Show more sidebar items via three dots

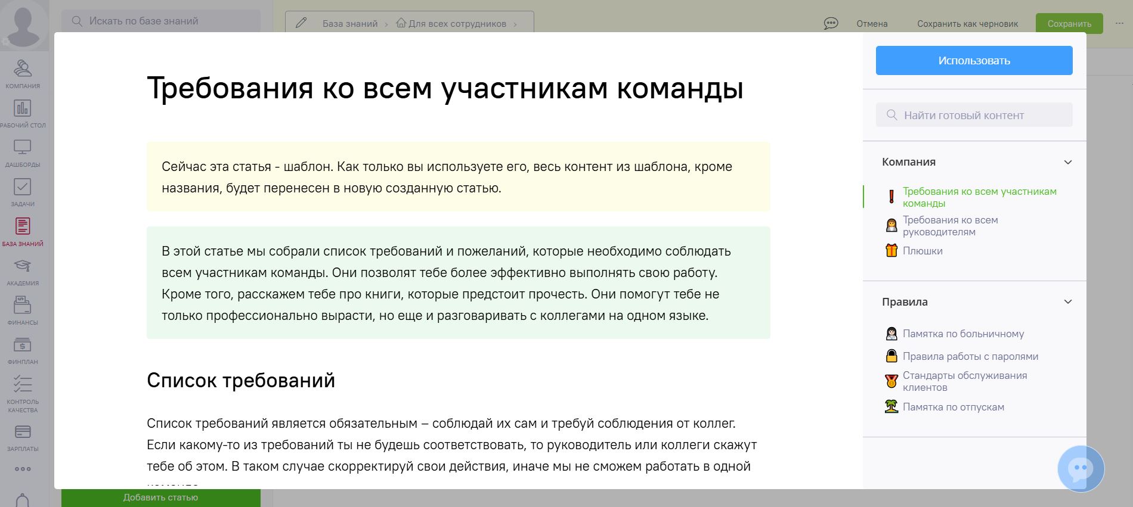[23, 469]
